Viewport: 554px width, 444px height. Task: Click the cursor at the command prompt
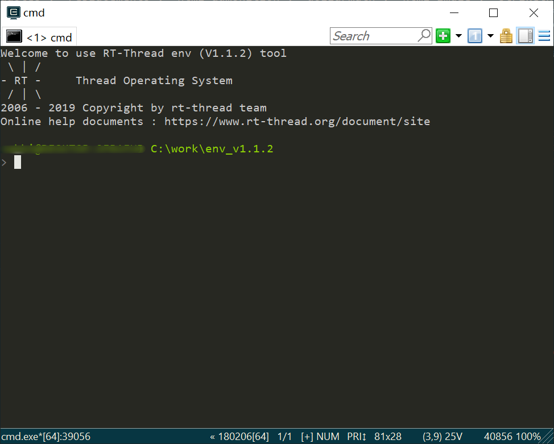pyautogui.click(x=18, y=162)
